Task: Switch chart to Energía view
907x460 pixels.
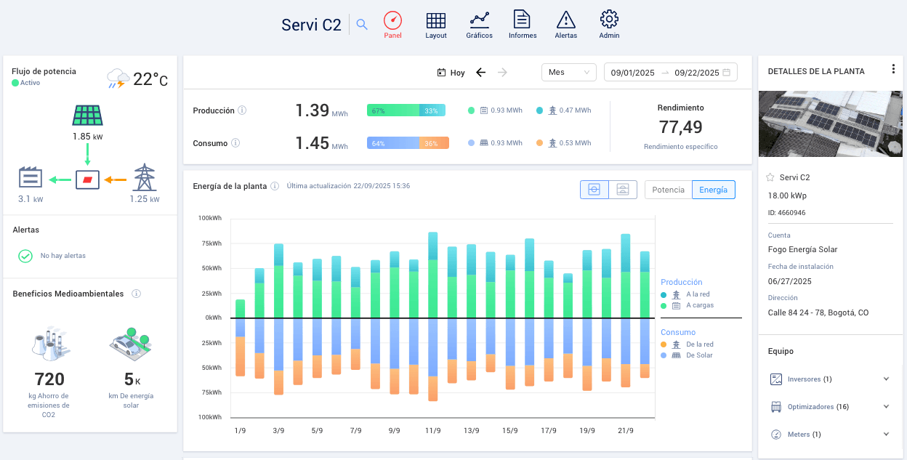Action: [713, 190]
